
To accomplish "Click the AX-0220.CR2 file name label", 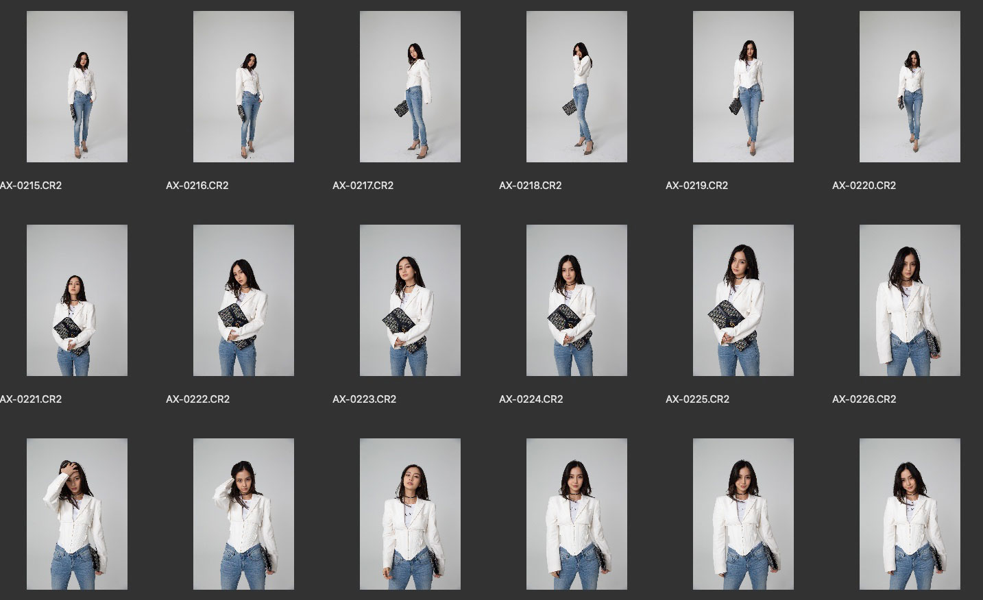I will pos(864,186).
